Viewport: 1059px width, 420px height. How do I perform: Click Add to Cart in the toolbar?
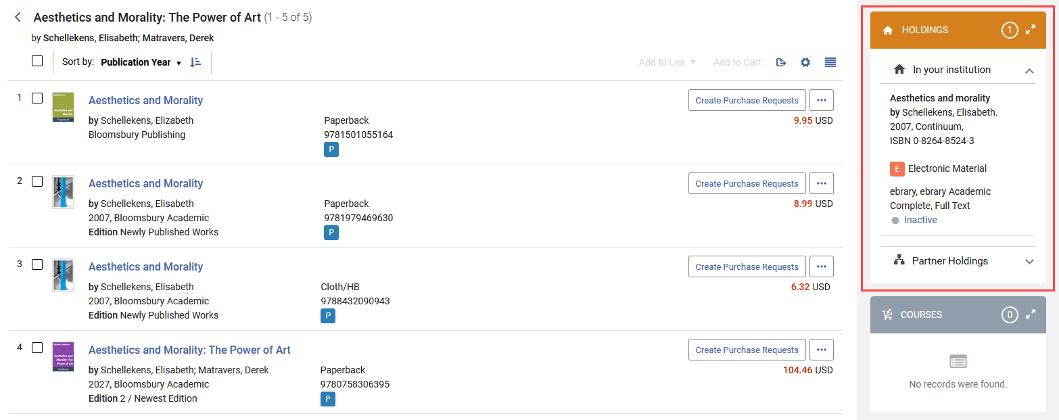click(x=737, y=62)
